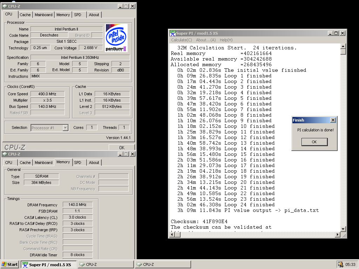The height and width of the screenshot is (269, 359).
Task: Open About...(A) menu in Super PI
Action: coord(206,40)
